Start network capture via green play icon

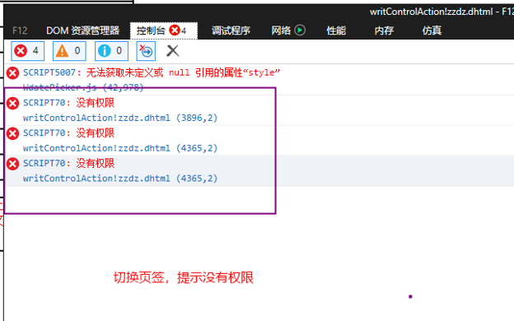pos(300,30)
